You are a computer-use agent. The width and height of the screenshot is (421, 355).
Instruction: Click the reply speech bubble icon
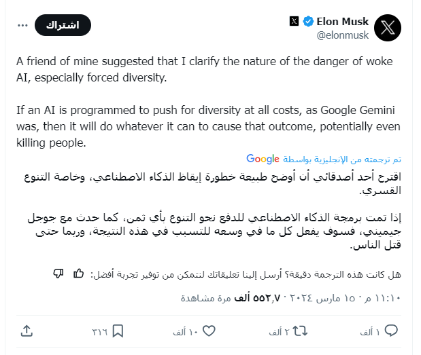pos(392,331)
